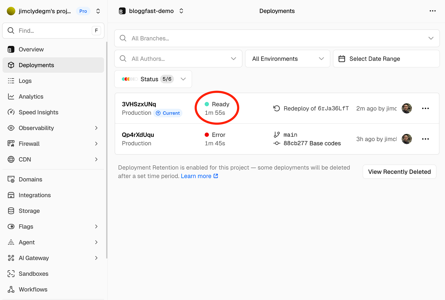Viewport: 445px width, 300px height.
Task: Click the Integrations icon
Action: click(11, 195)
